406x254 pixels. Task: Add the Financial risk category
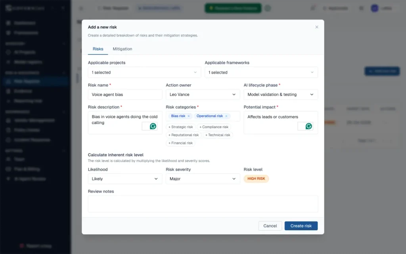pyautogui.click(x=181, y=143)
